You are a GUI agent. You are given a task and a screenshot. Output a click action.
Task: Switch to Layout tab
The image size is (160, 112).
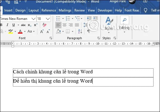[34, 10]
